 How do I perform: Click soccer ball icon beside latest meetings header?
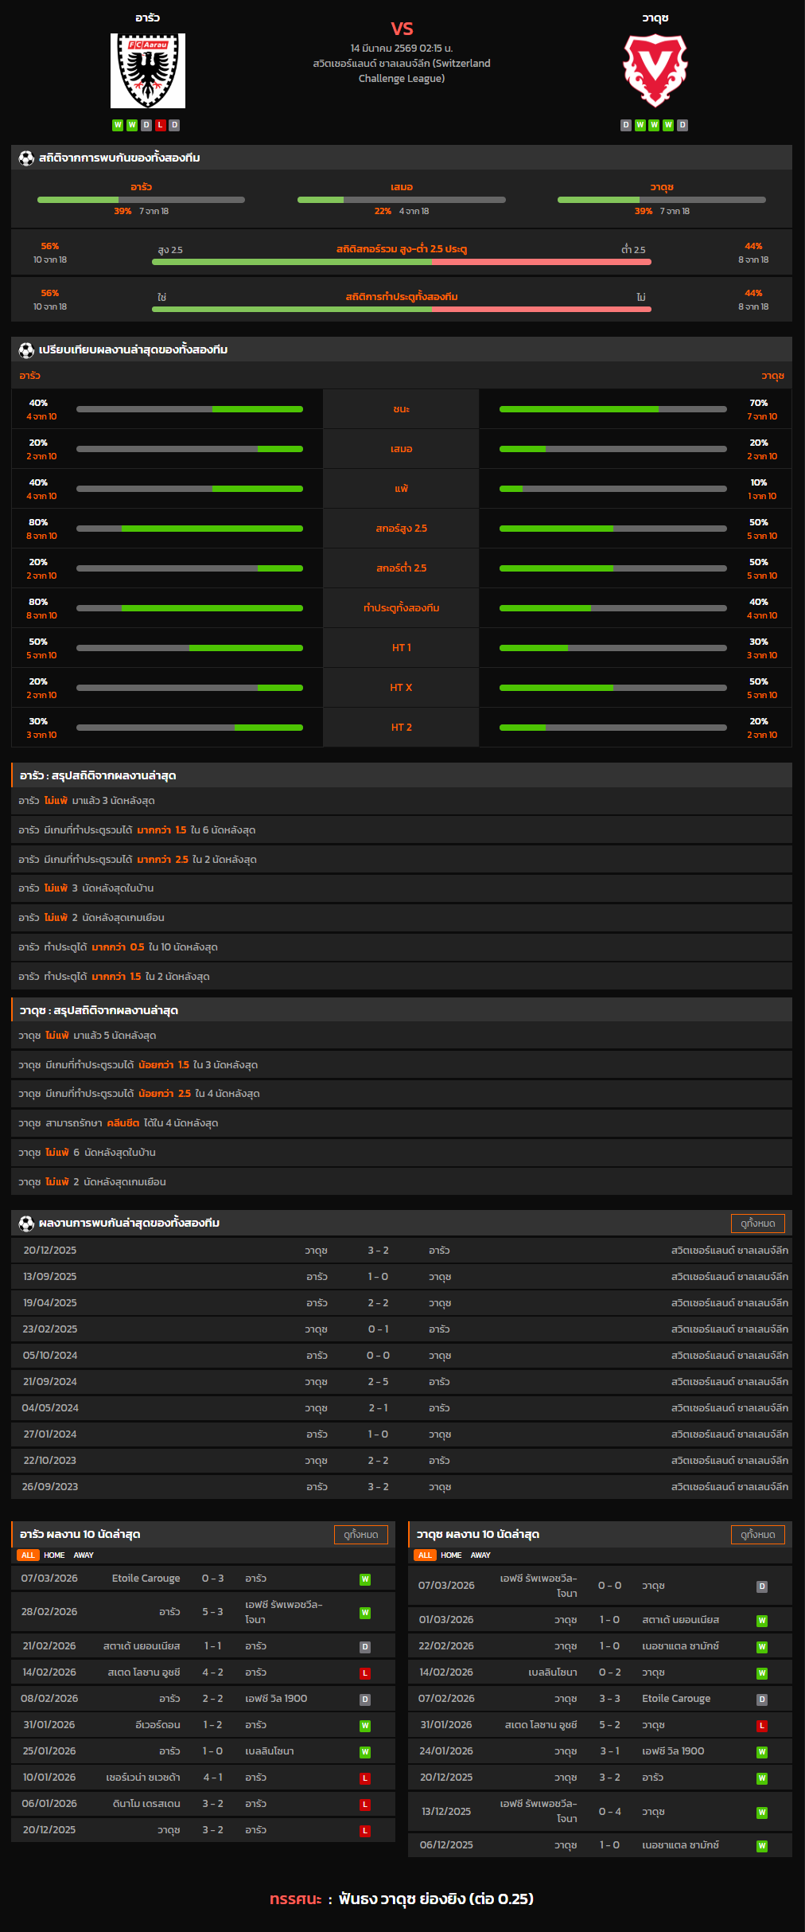26,1224
